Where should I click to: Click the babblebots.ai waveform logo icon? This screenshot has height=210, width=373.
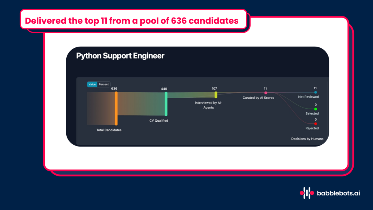(x=307, y=193)
